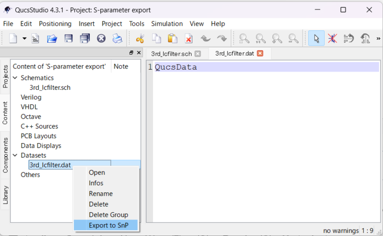
Task: Click the new document icon
Action: pos(13,38)
